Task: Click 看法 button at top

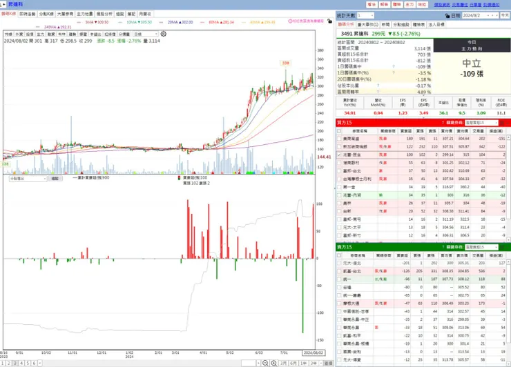Action: 372,5
